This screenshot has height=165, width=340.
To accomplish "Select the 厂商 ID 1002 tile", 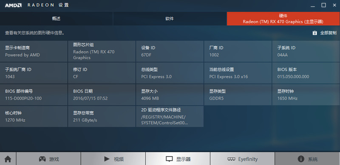I will 238,51.
